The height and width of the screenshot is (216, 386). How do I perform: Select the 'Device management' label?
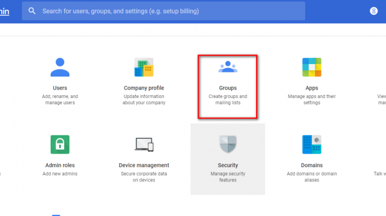pyautogui.click(x=144, y=165)
